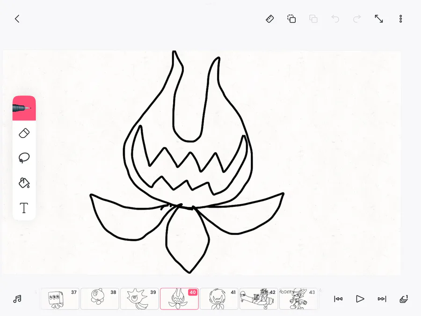
Task: Undo the last stroke
Action: click(x=335, y=19)
